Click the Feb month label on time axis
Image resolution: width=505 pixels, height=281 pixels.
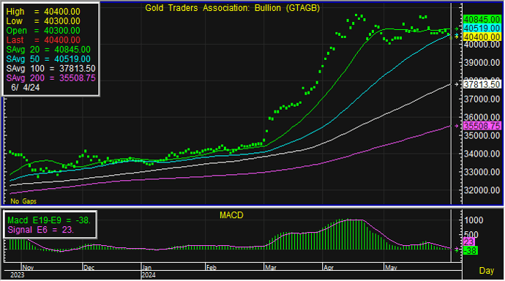coord(212,268)
